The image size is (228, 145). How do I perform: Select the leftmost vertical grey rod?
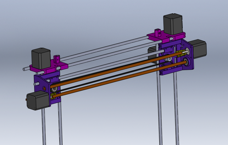44,127
